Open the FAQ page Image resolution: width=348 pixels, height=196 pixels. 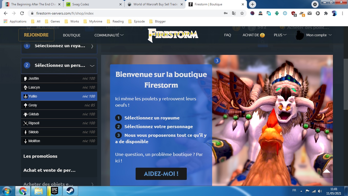pyautogui.click(x=227, y=35)
